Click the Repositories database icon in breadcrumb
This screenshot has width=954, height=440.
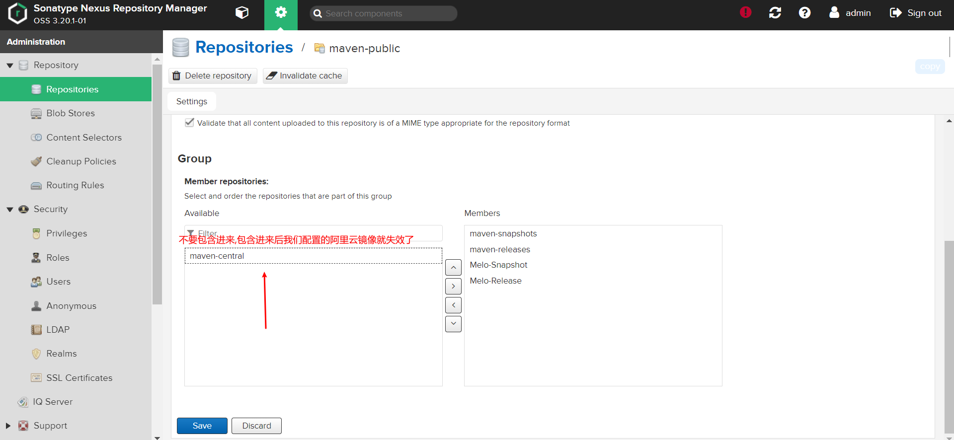click(x=181, y=48)
